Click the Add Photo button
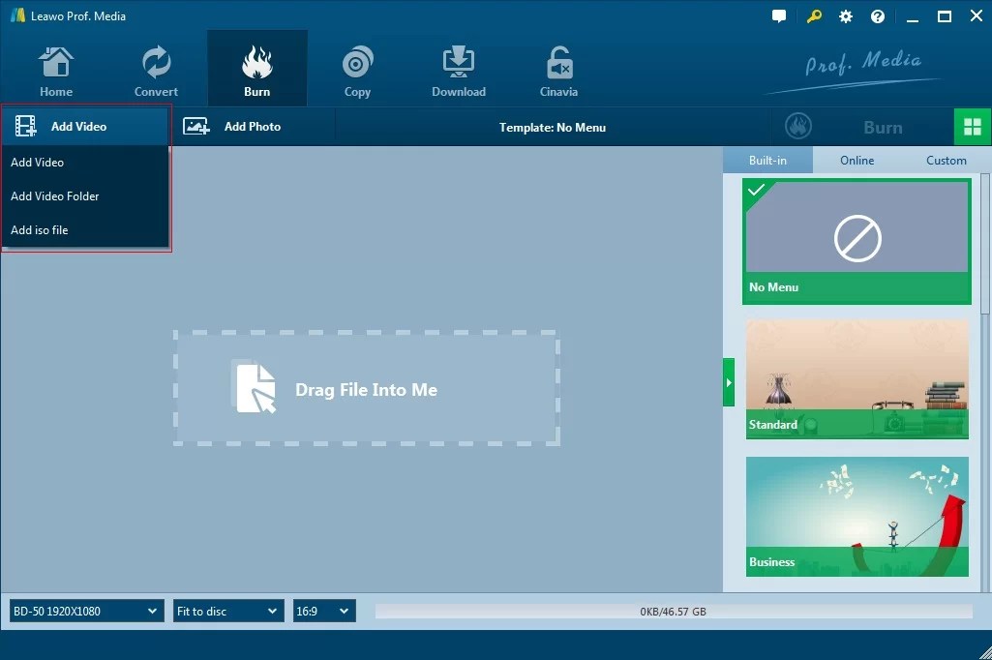Image resolution: width=992 pixels, height=660 pixels. [x=254, y=126]
